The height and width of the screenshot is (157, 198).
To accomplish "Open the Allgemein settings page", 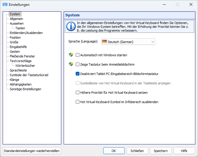I will tap(16, 19).
